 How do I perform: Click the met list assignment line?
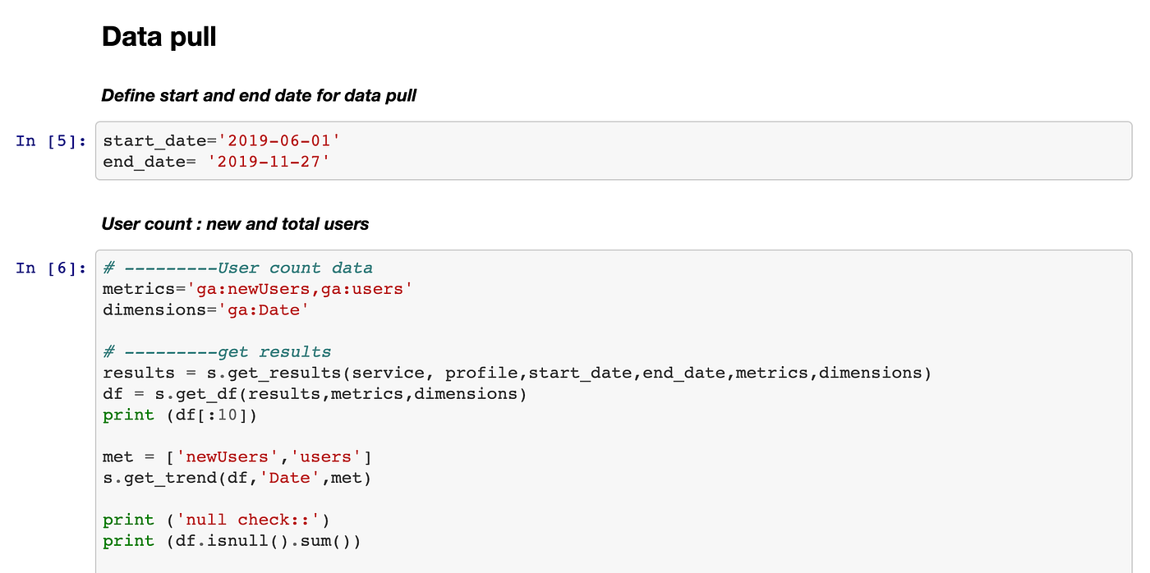(x=237, y=457)
